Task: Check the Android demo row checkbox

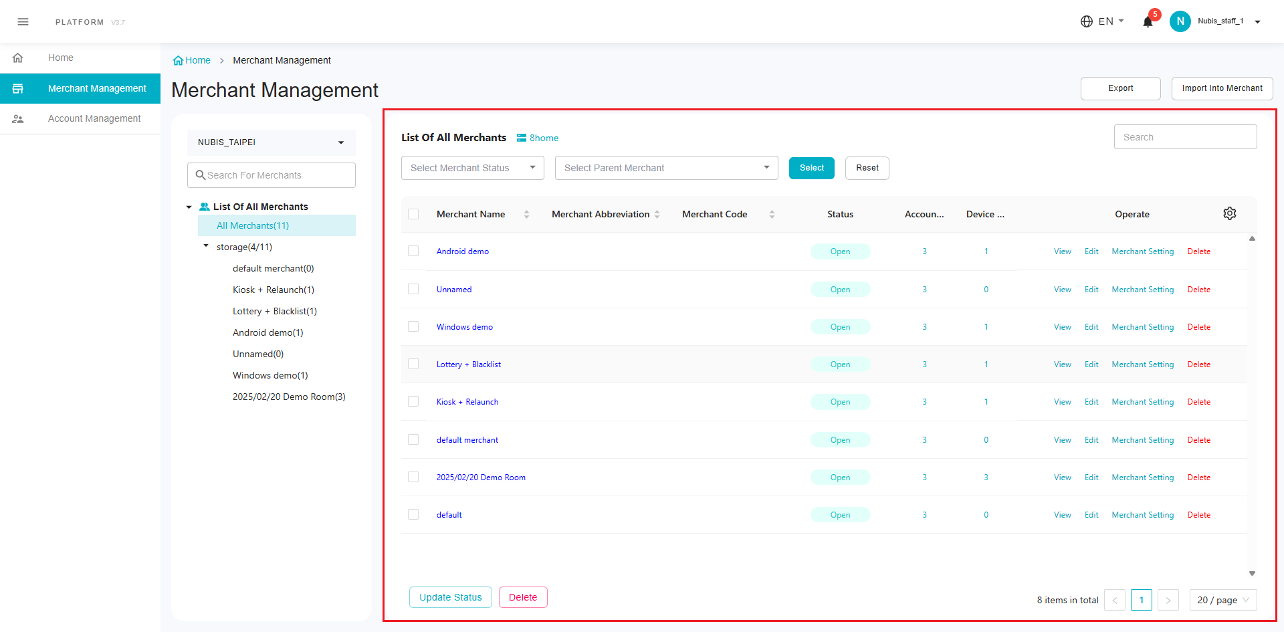Action: tap(413, 251)
